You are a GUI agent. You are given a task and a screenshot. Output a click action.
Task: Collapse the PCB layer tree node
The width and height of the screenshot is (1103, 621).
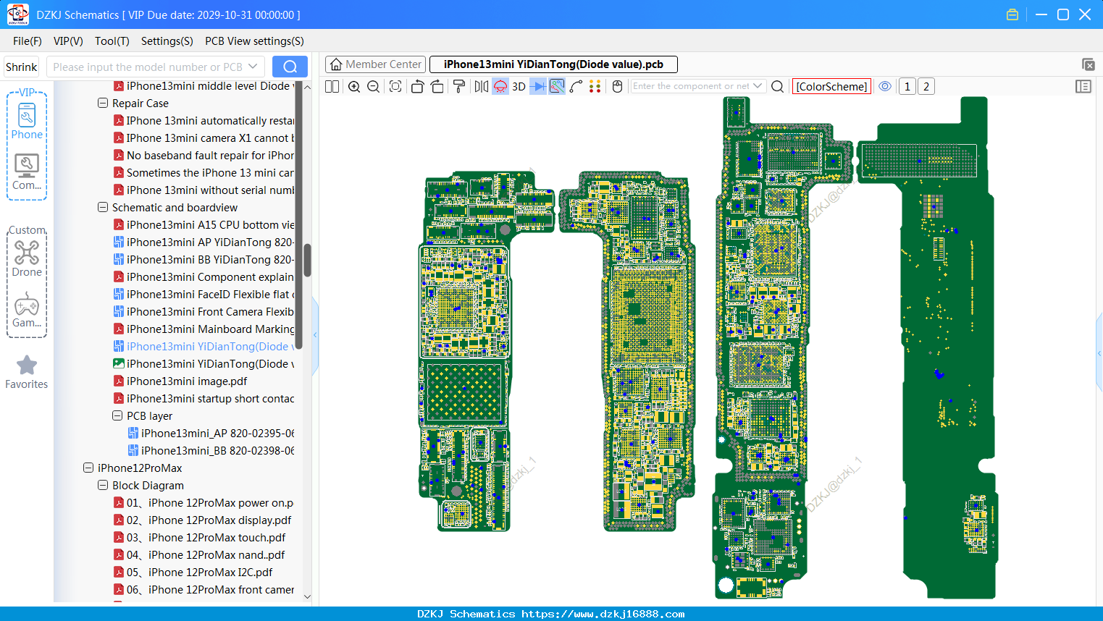point(117,416)
